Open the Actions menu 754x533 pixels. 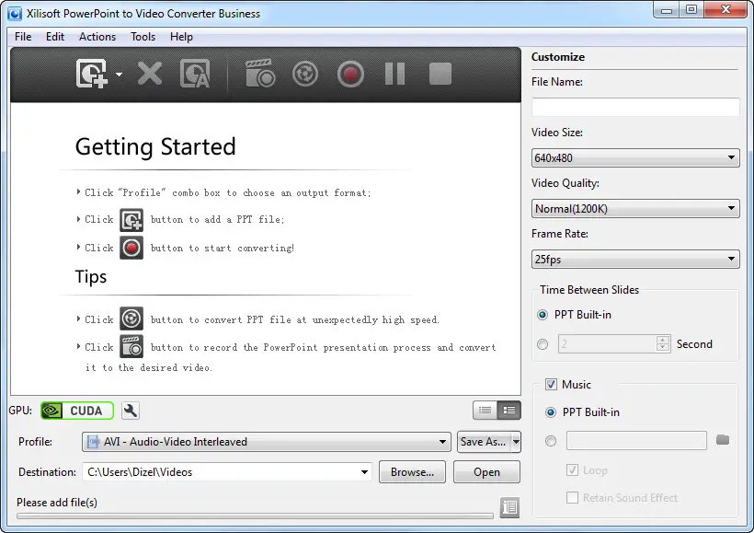point(97,37)
